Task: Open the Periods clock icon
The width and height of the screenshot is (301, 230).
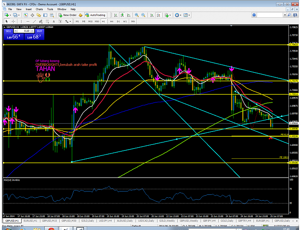Action: (177, 15)
